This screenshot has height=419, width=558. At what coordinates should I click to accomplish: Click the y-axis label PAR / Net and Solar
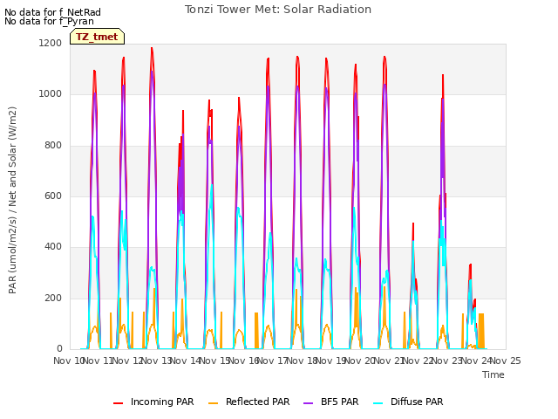click(x=12, y=200)
